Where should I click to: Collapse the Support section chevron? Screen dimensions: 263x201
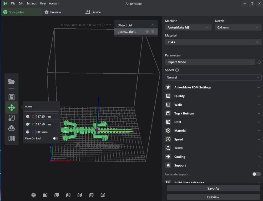pyautogui.click(x=259, y=165)
